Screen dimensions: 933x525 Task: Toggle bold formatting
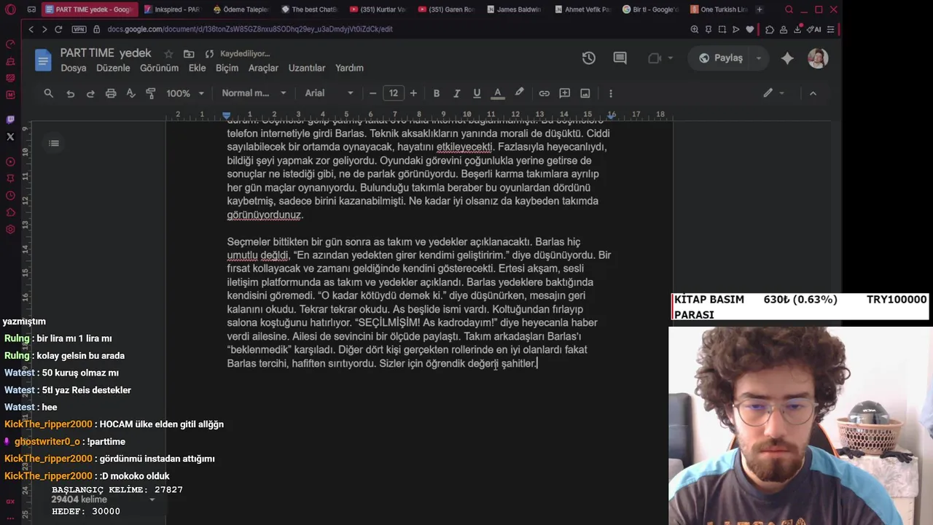[x=437, y=93]
